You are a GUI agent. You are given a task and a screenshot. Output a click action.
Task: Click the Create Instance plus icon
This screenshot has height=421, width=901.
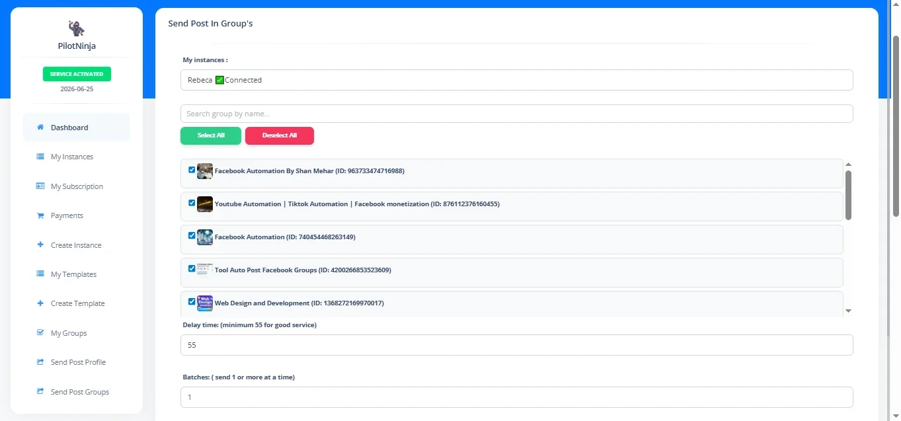click(40, 245)
